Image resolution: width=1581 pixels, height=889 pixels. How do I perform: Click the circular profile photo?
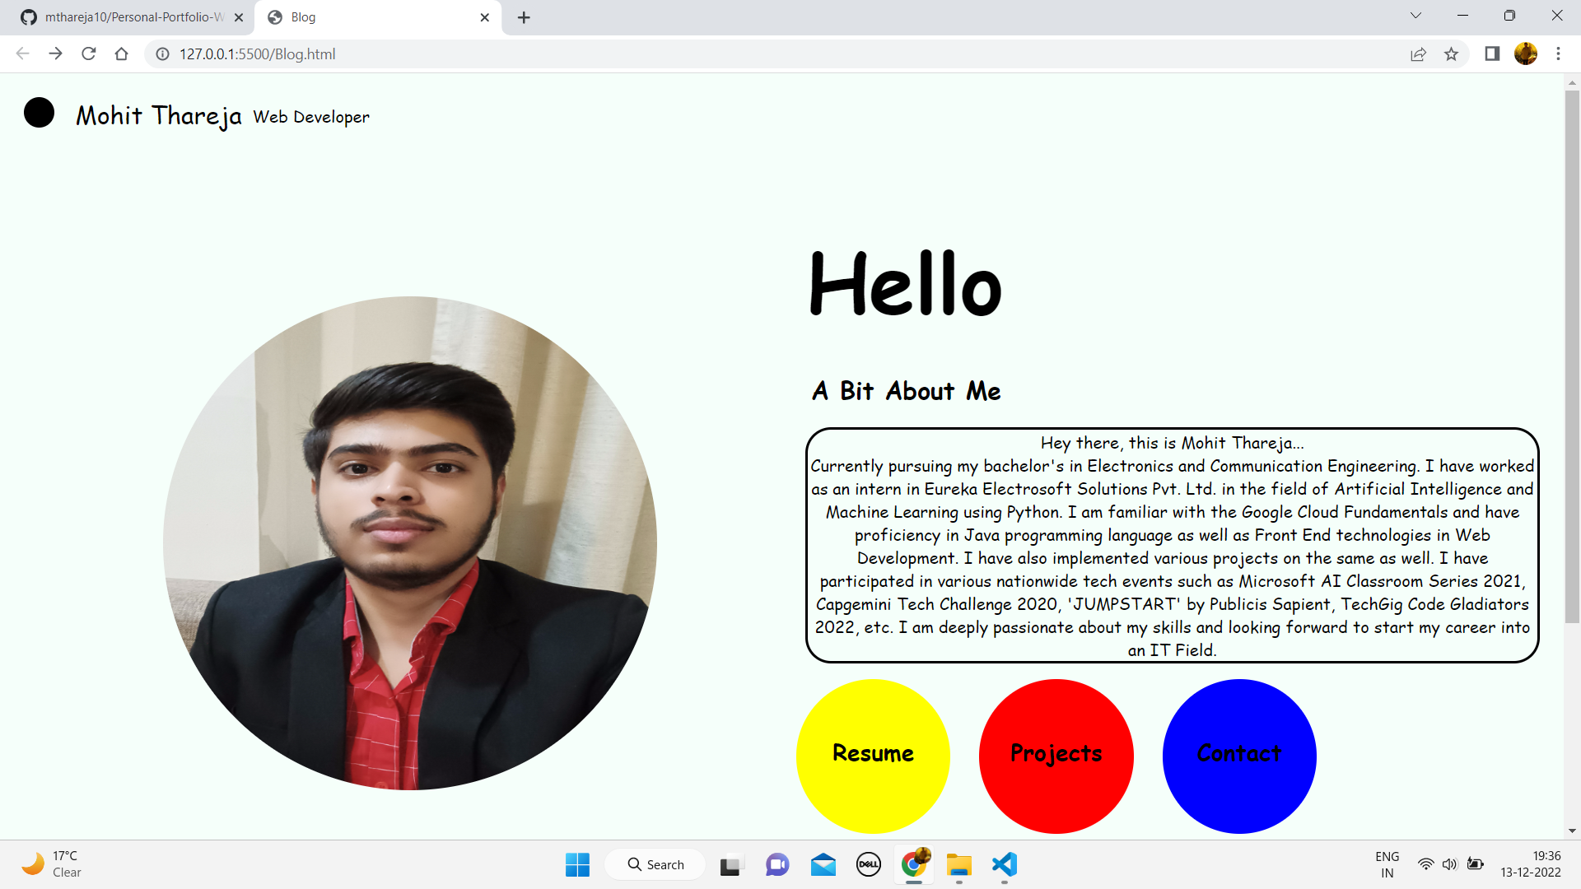[x=410, y=543]
